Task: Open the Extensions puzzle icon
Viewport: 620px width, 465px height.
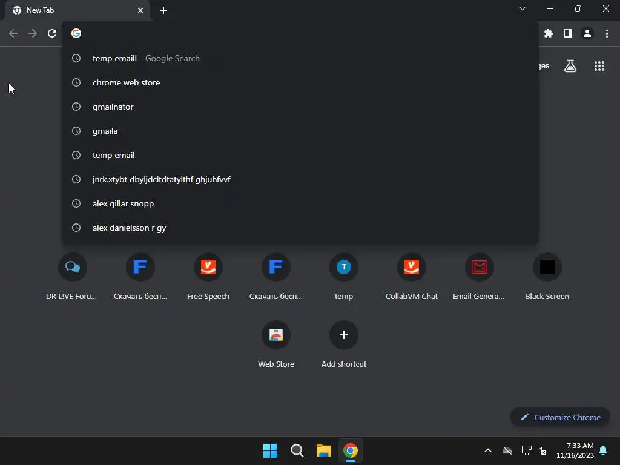Action: pyautogui.click(x=548, y=34)
